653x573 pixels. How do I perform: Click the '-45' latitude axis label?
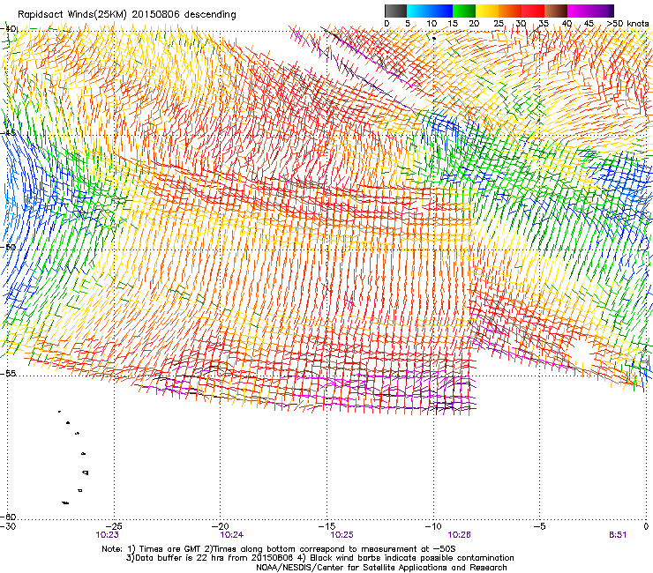[9, 133]
